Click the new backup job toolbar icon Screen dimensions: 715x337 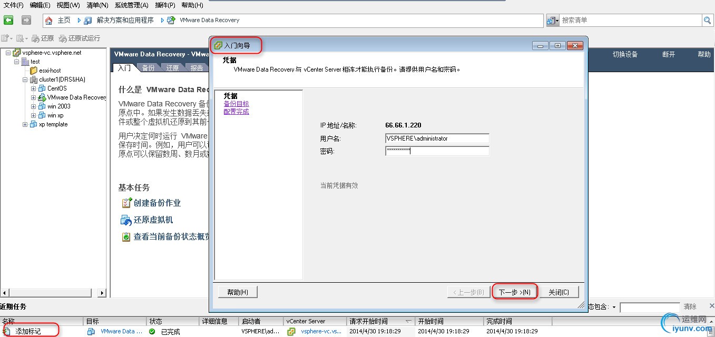pyautogui.click(x=6, y=38)
